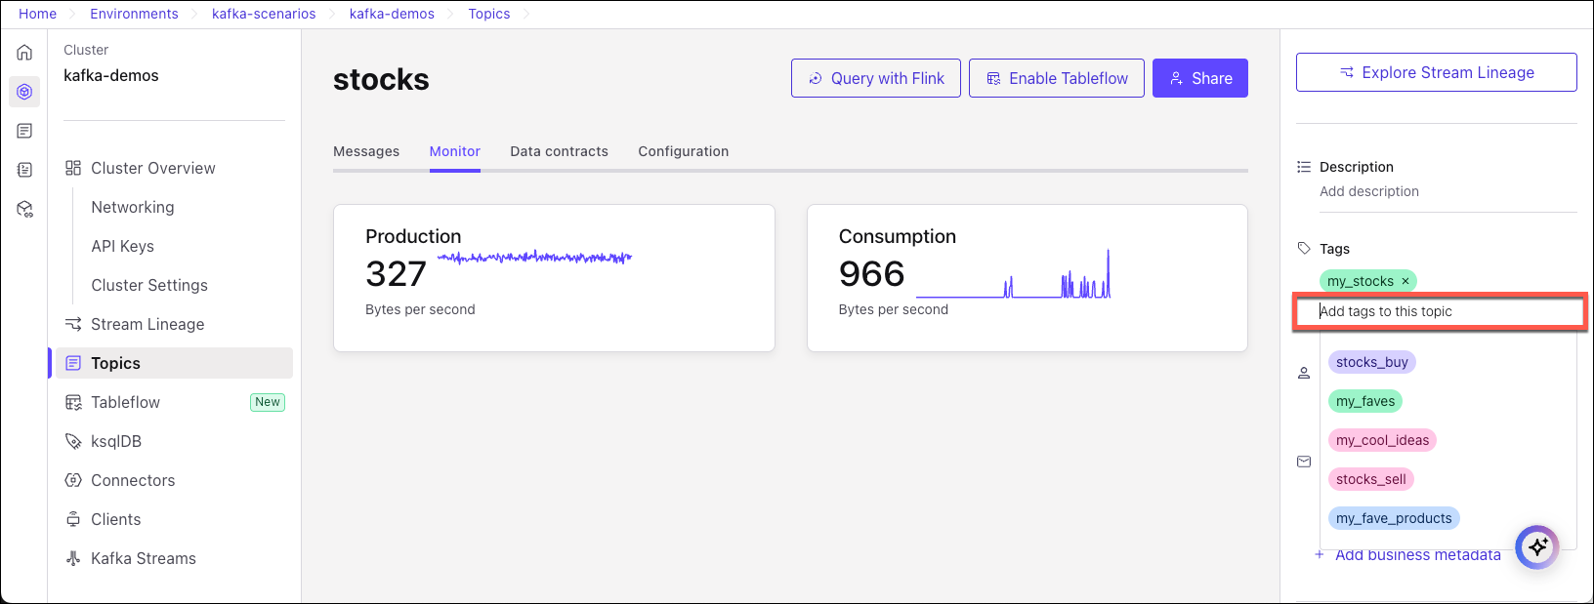Image resolution: width=1594 pixels, height=604 pixels.
Task: Open kafka-demos breadcrumb
Action: pos(392,14)
